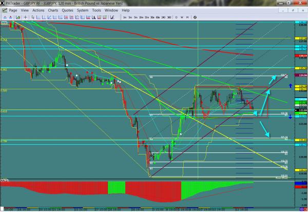Screen dimensions: 308x212
Task: Click the round icon after M timeframe
Action: 195,17
